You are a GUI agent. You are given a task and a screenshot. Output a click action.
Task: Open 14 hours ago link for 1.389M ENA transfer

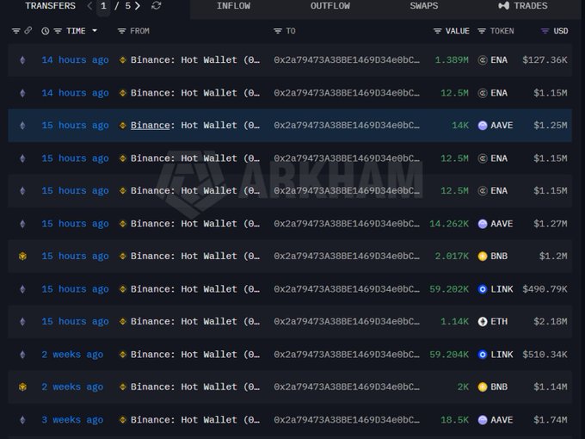(x=75, y=60)
